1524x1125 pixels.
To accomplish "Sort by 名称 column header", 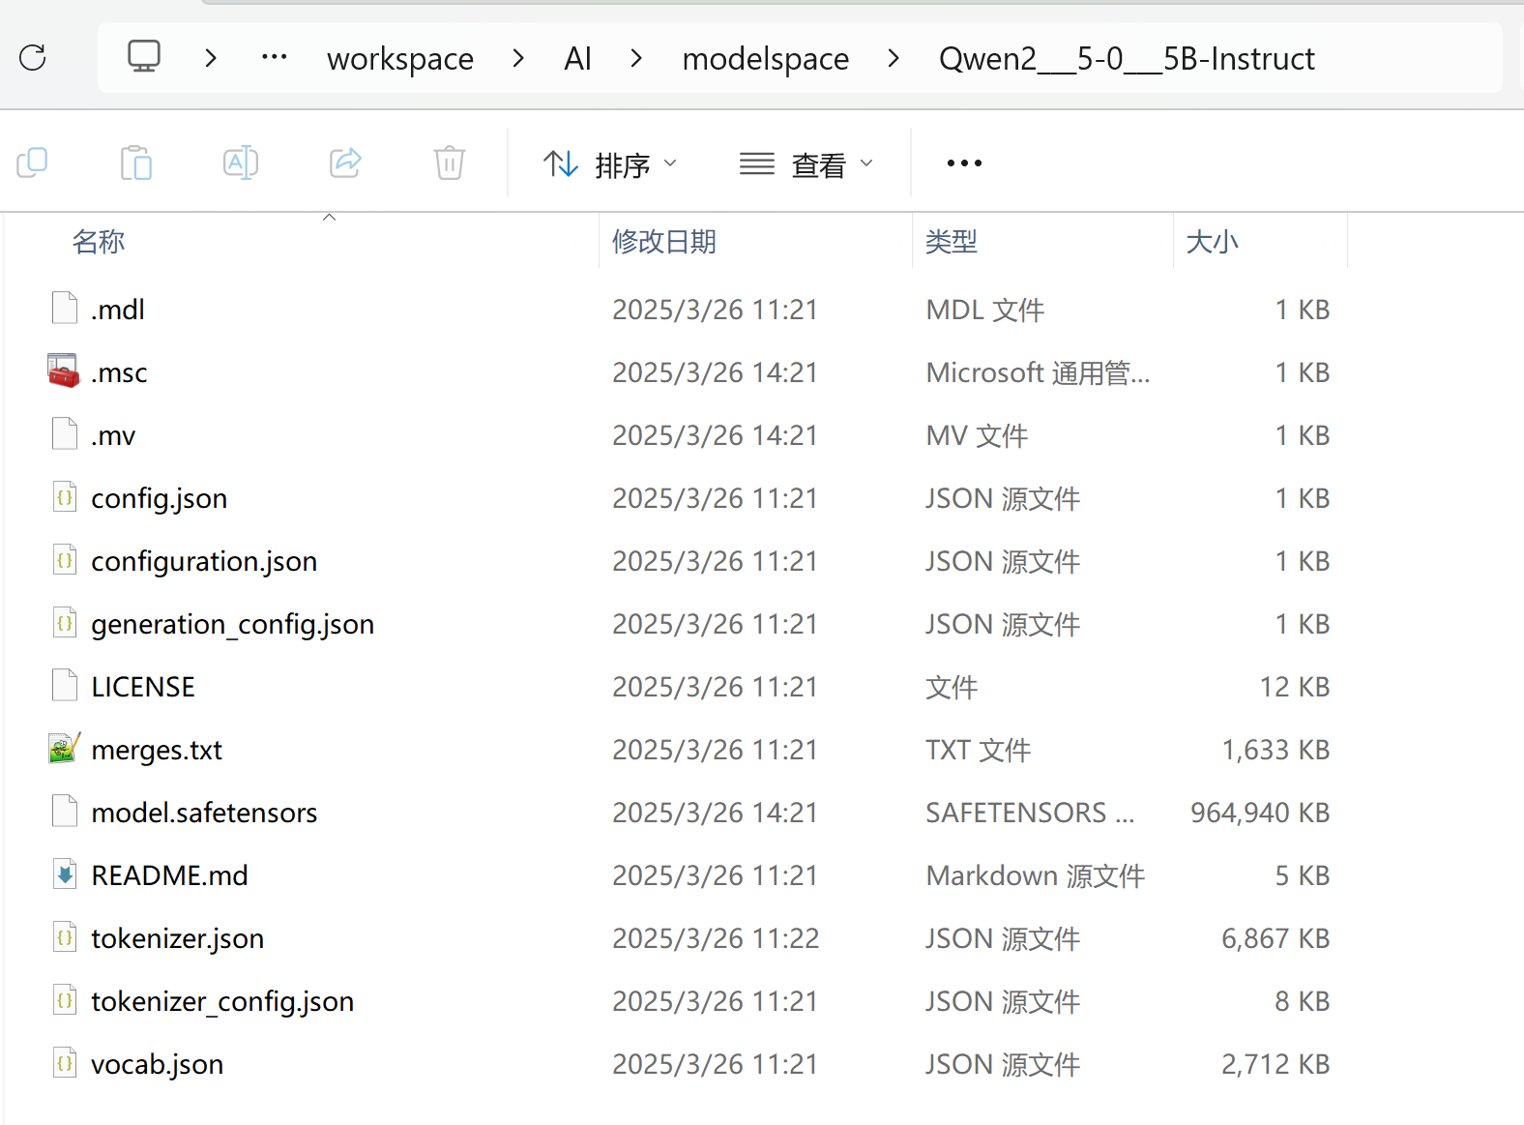I will (x=99, y=241).
